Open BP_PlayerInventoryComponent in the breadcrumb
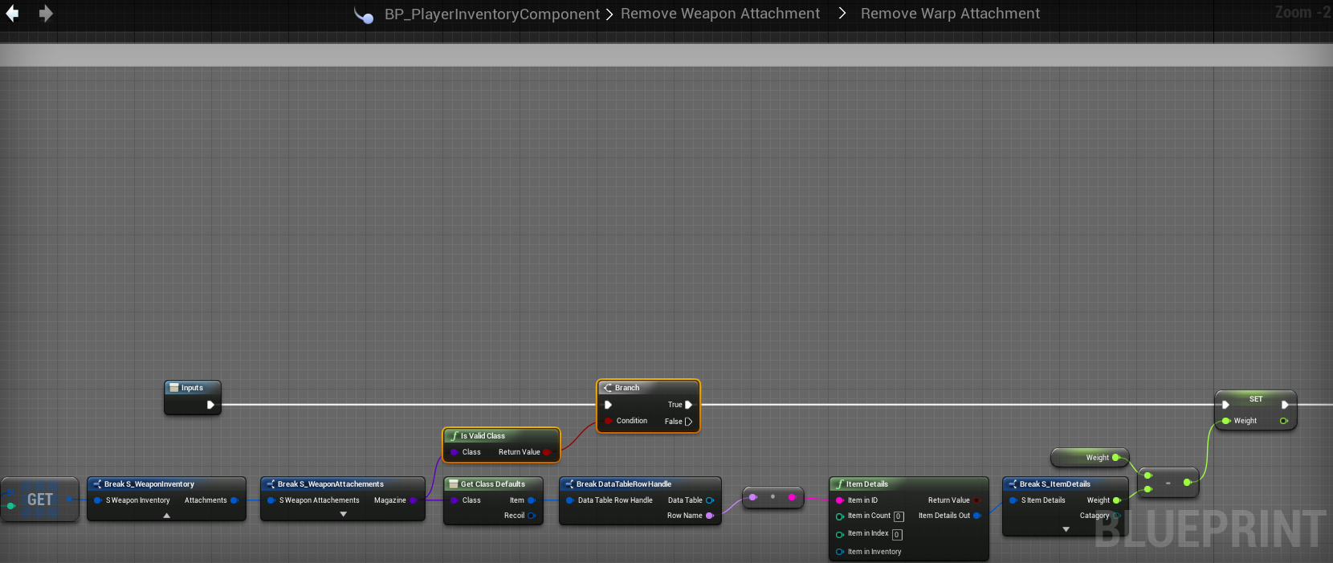This screenshot has width=1333, height=563. click(x=491, y=14)
